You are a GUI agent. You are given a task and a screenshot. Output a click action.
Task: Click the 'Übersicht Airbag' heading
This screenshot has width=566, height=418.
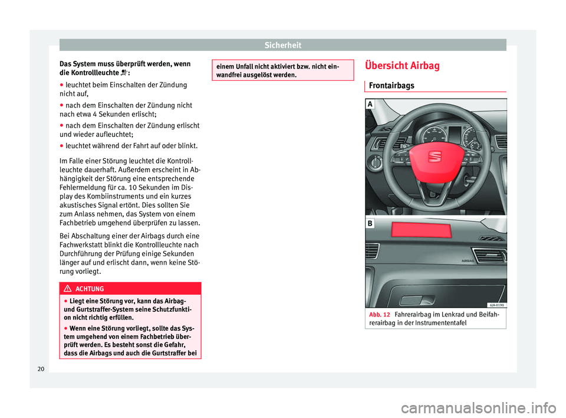(x=402, y=66)
